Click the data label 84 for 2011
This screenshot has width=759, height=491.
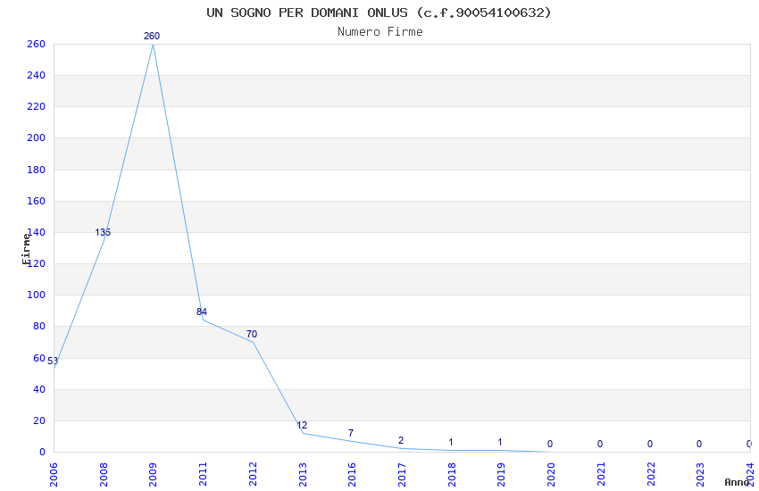pyautogui.click(x=202, y=312)
